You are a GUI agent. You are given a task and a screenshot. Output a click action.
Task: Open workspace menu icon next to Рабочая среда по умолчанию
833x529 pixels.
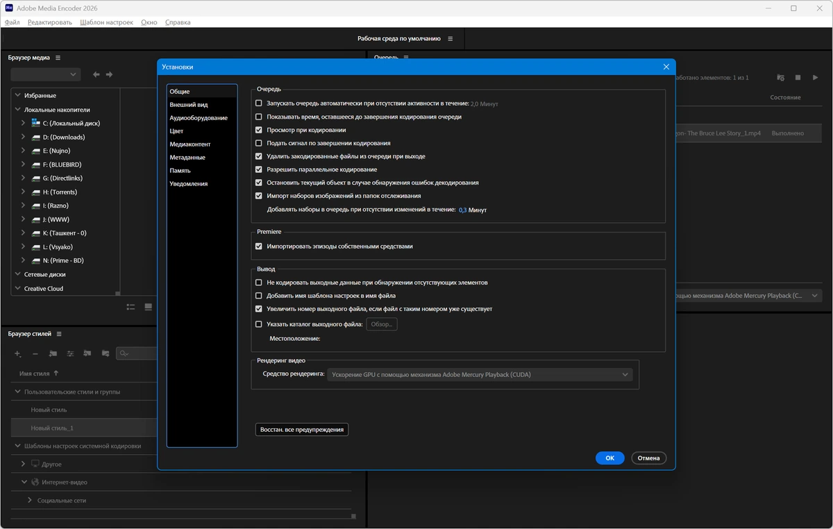451,39
